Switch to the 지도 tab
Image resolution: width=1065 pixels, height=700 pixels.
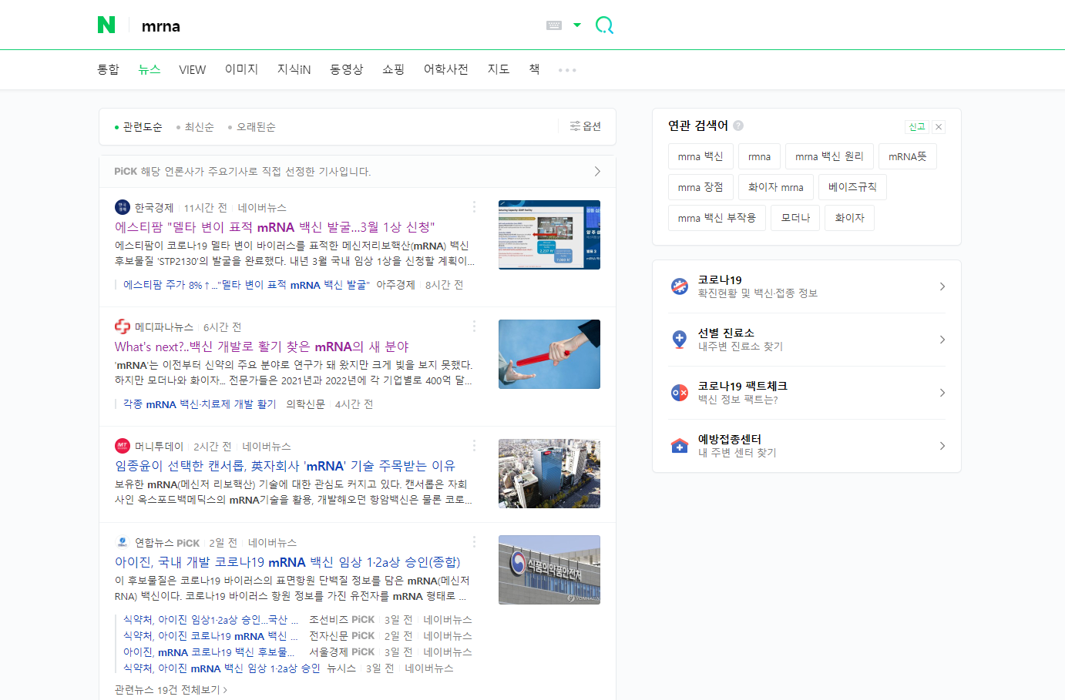pyautogui.click(x=499, y=69)
